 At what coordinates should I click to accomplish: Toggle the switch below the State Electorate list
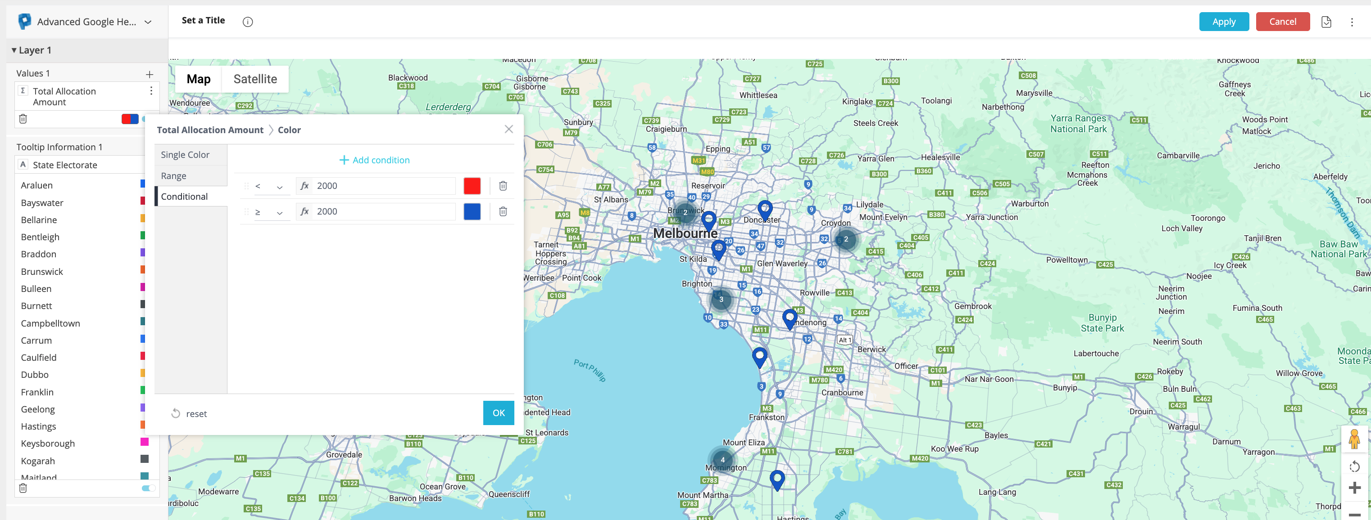149,488
